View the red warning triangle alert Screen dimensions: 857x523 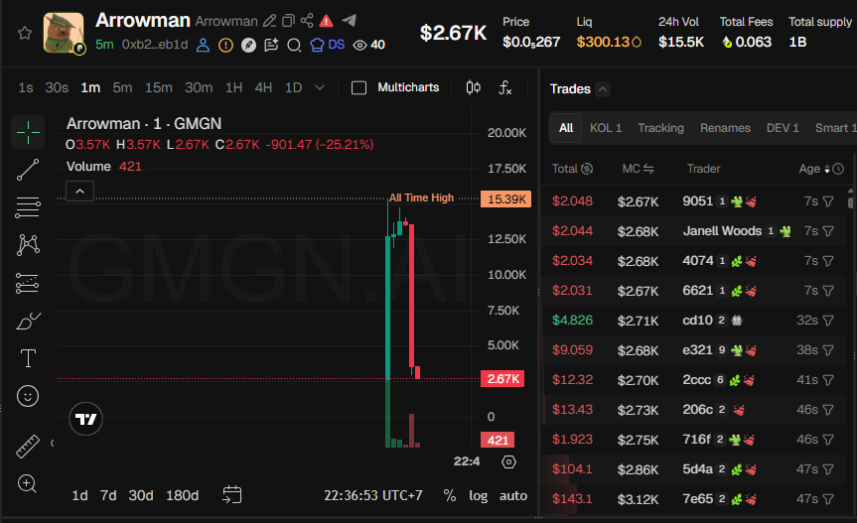coord(327,21)
